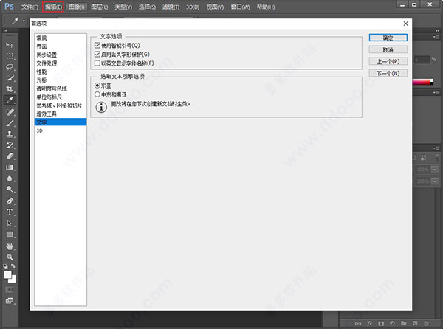
Task: Open the 编辑(E) menu
Action: pos(53,7)
